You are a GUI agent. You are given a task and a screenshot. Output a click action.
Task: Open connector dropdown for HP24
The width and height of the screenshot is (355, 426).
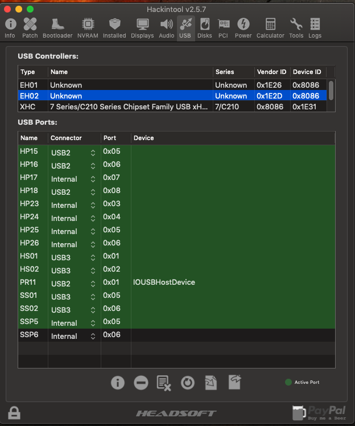point(73,218)
